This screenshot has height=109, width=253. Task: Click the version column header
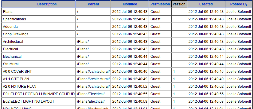click(179, 4)
